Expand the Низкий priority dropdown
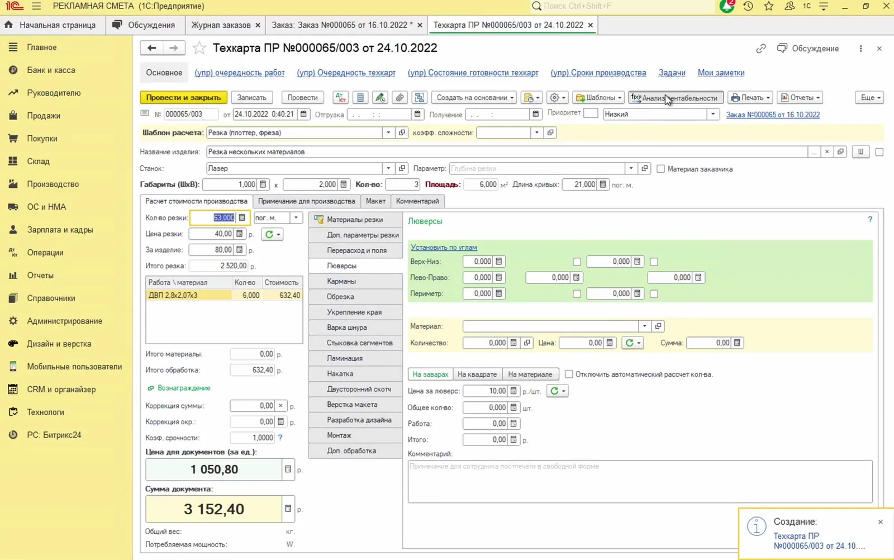This screenshot has width=894, height=560. click(712, 114)
